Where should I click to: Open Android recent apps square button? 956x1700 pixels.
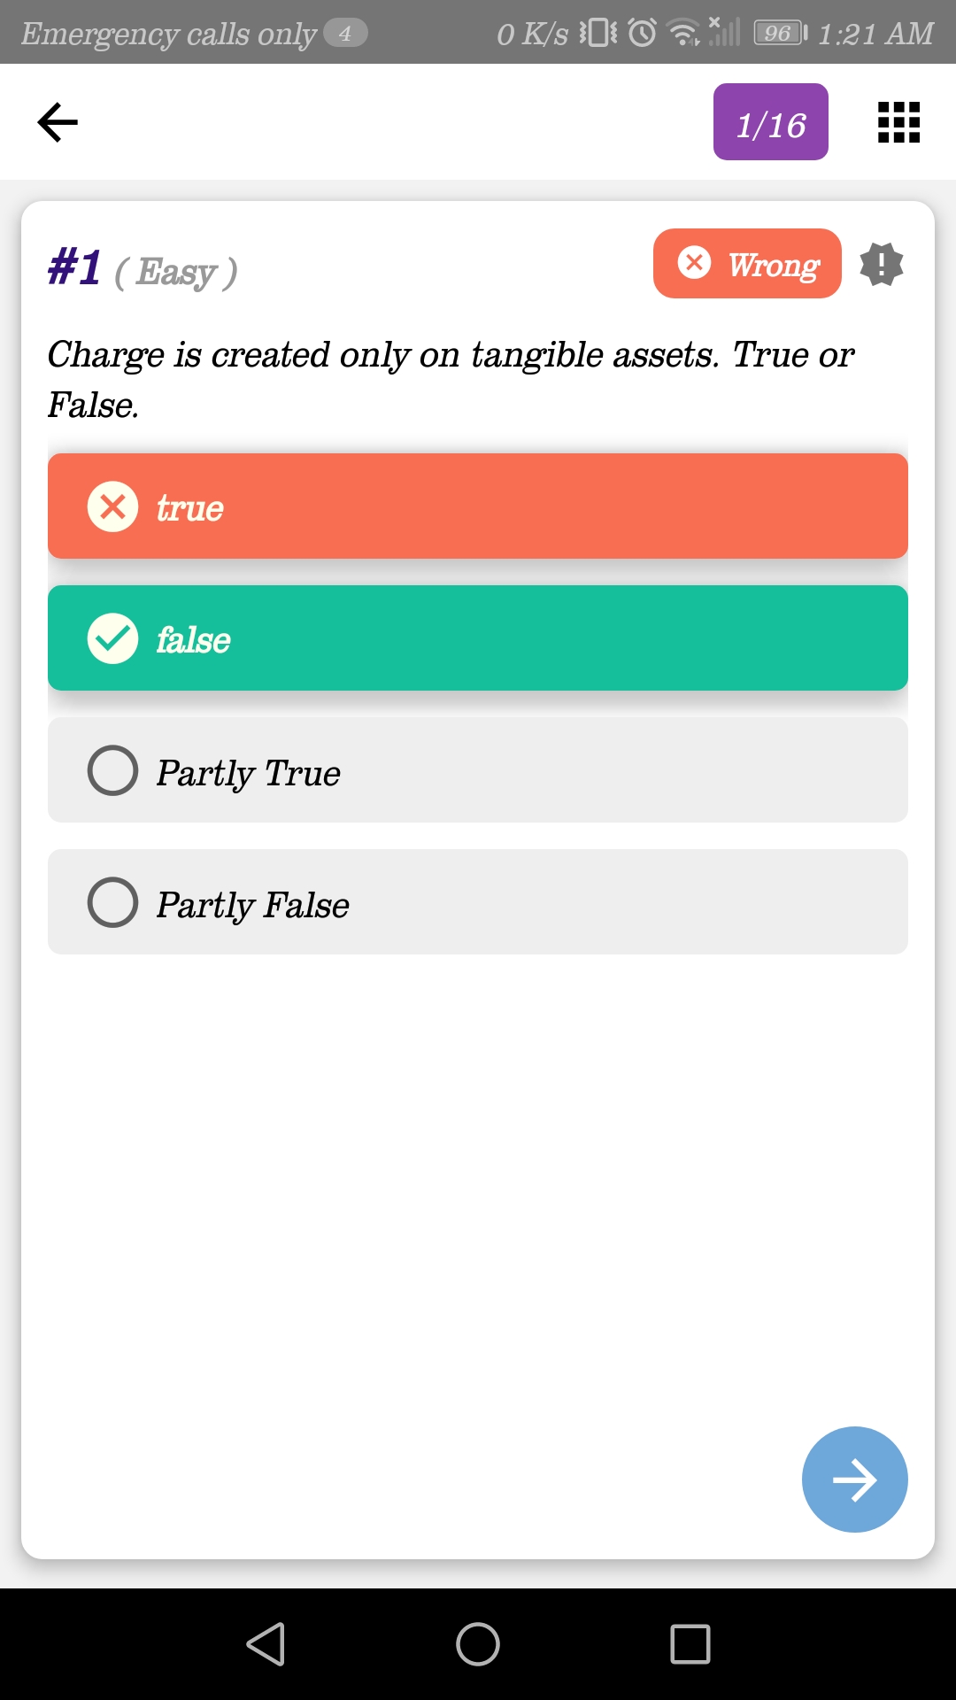point(690,1644)
